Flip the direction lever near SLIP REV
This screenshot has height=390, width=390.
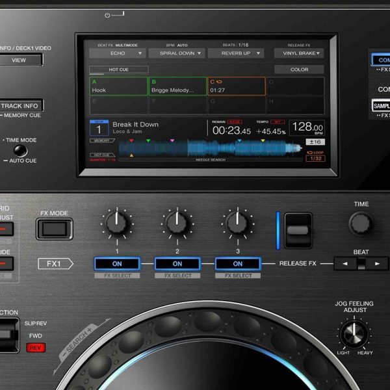(8, 335)
